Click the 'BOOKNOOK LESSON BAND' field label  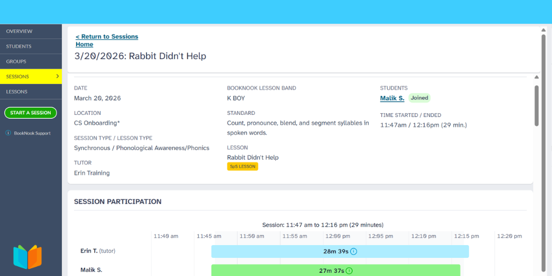tap(262, 88)
